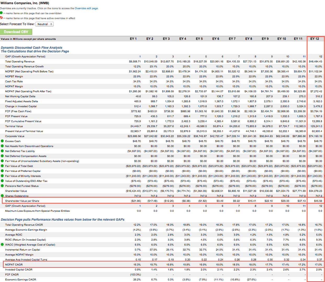Image resolution: width=325 pixels, height=282 pixels.
Task: Click the EY 11 column header
Action: pos(298,39)
